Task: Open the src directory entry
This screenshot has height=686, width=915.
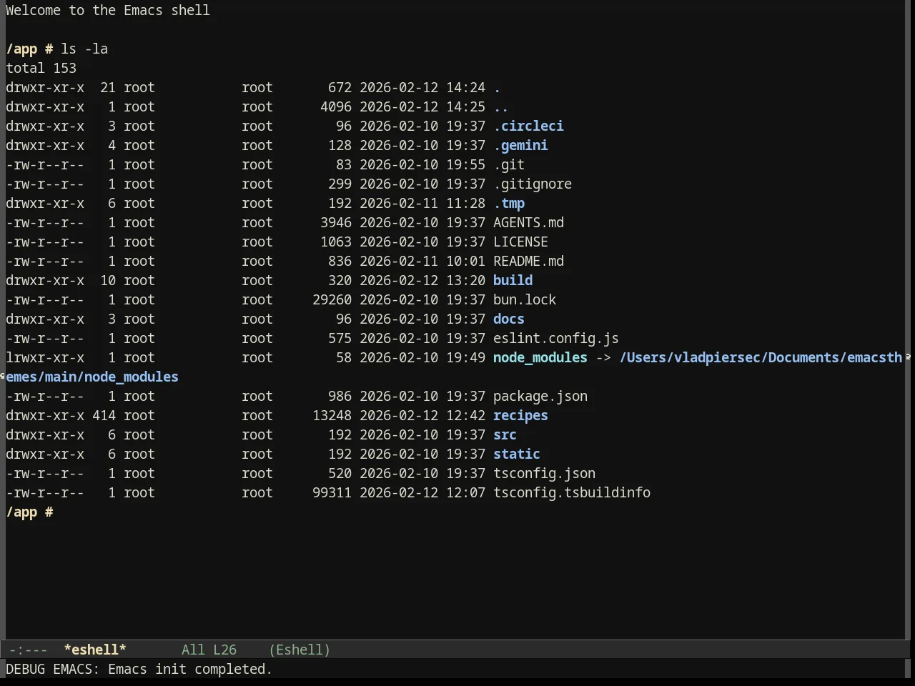Action: (505, 434)
